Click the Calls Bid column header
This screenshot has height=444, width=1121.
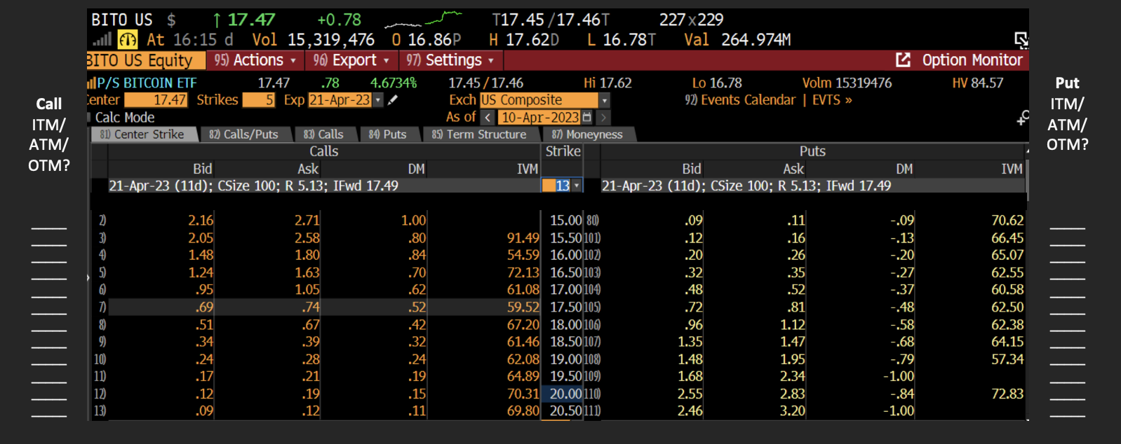[x=202, y=169]
